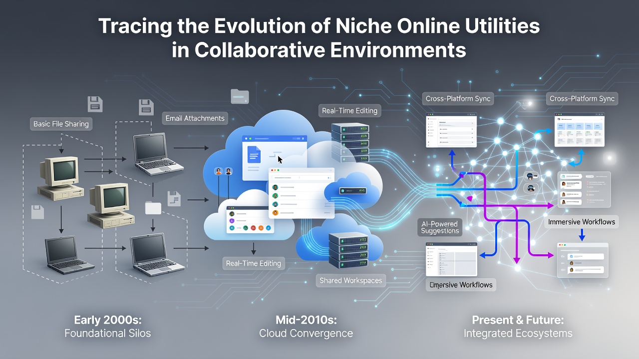Open the chat window below the Immersive Workflows label
The height and width of the screenshot is (359, 639).
583,260
